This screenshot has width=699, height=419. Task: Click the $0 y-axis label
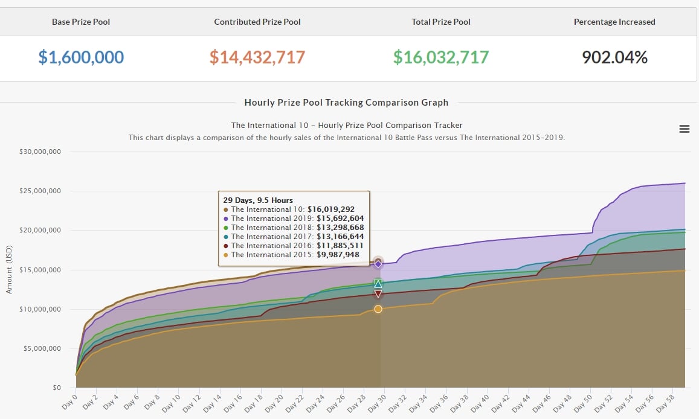pos(57,388)
